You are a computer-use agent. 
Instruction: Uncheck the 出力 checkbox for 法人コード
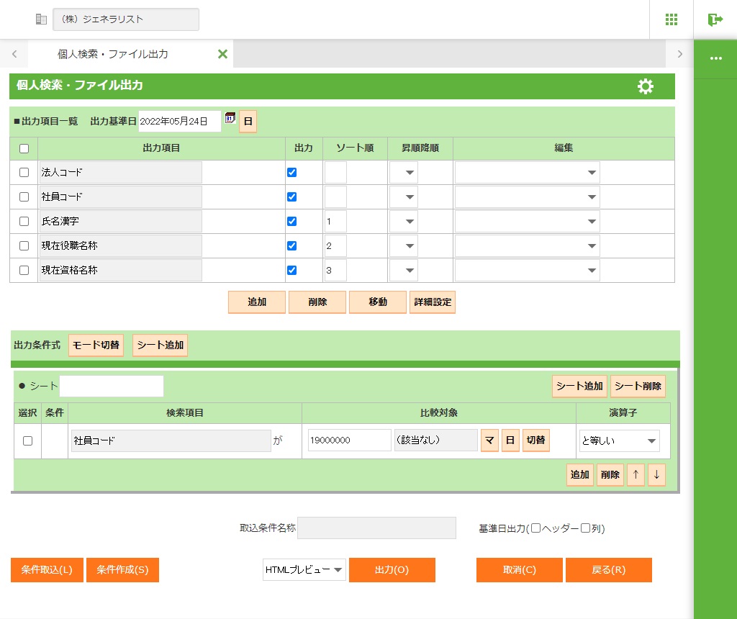pos(291,173)
